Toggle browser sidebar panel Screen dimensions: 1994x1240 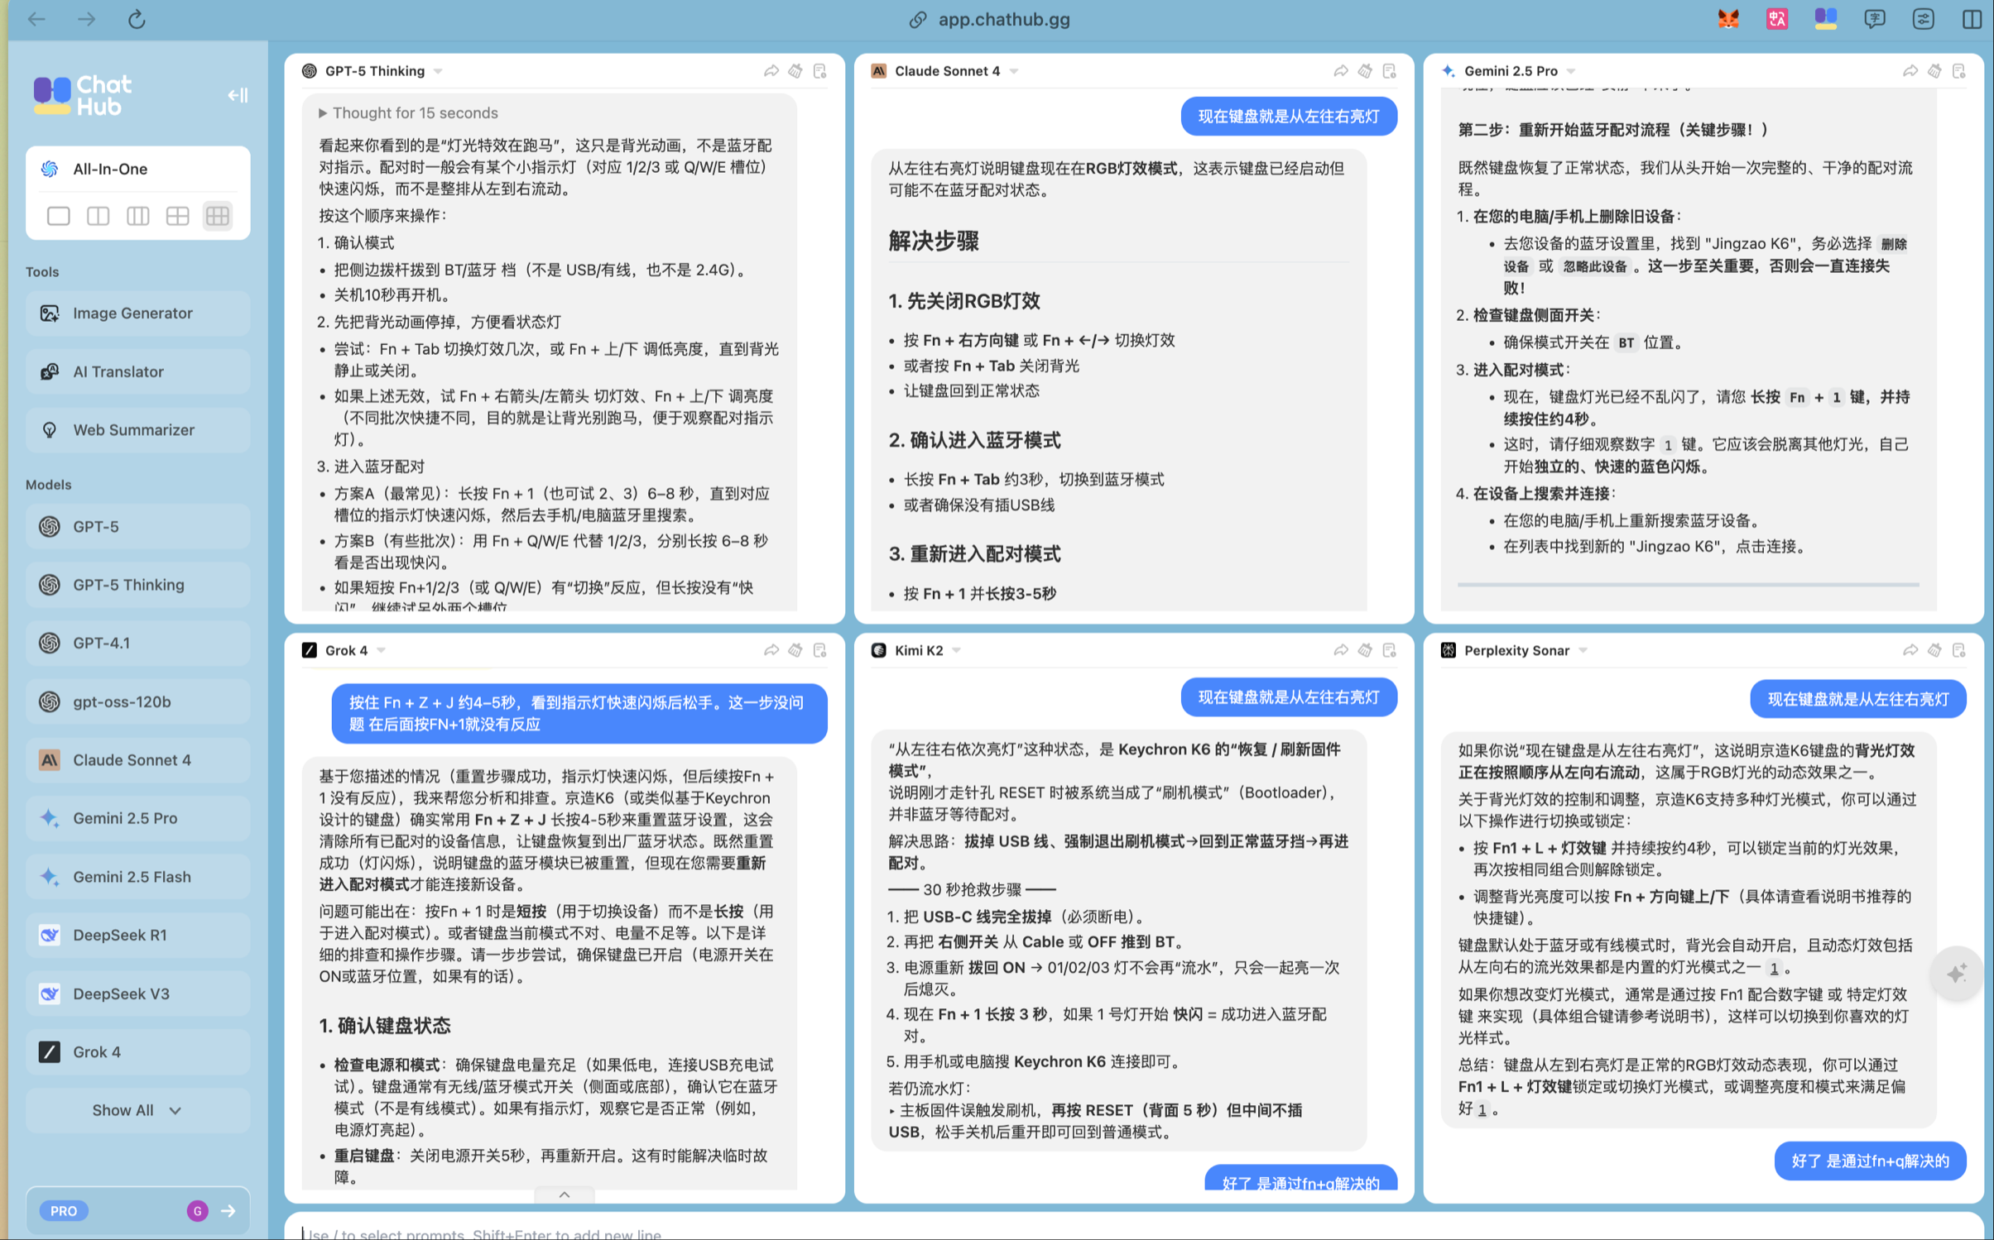click(1972, 19)
